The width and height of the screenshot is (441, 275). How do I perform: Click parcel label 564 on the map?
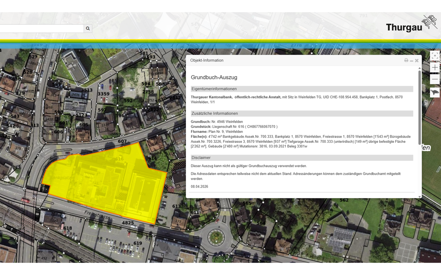tap(261, 223)
